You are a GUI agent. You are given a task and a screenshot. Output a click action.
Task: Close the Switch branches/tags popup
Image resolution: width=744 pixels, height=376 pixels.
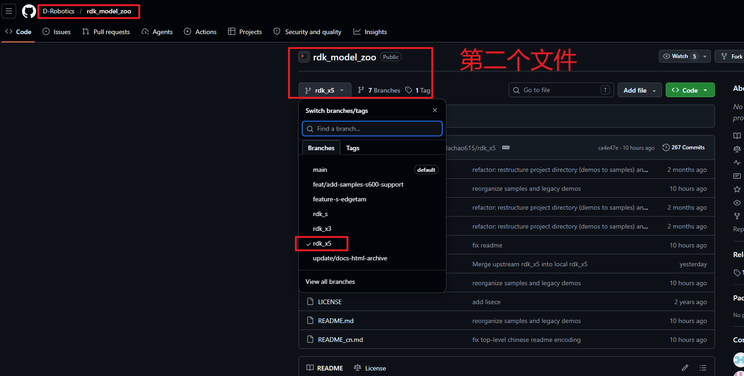tap(435, 110)
